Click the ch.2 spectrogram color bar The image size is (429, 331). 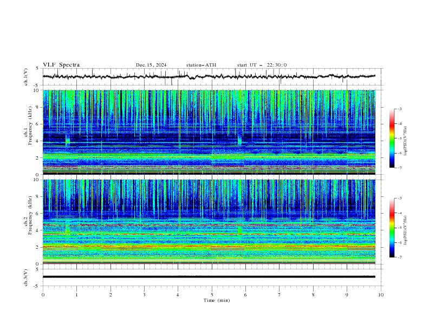pos(392,228)
